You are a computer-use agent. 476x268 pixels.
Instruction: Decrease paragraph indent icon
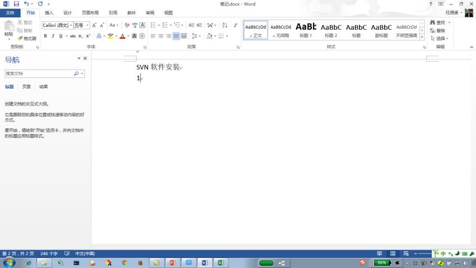(192, 25)
